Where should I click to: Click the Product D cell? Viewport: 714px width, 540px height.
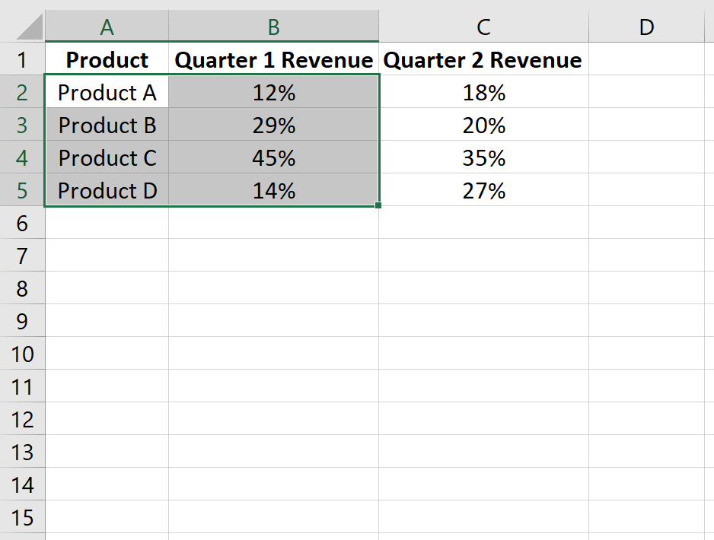point(107,190)
